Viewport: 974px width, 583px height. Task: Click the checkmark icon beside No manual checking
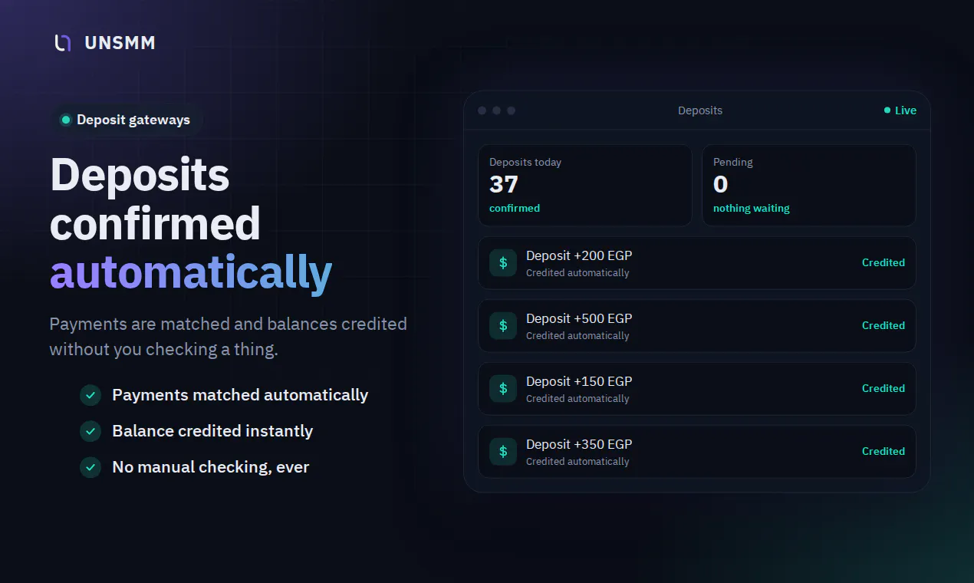[x=90, y=467]
